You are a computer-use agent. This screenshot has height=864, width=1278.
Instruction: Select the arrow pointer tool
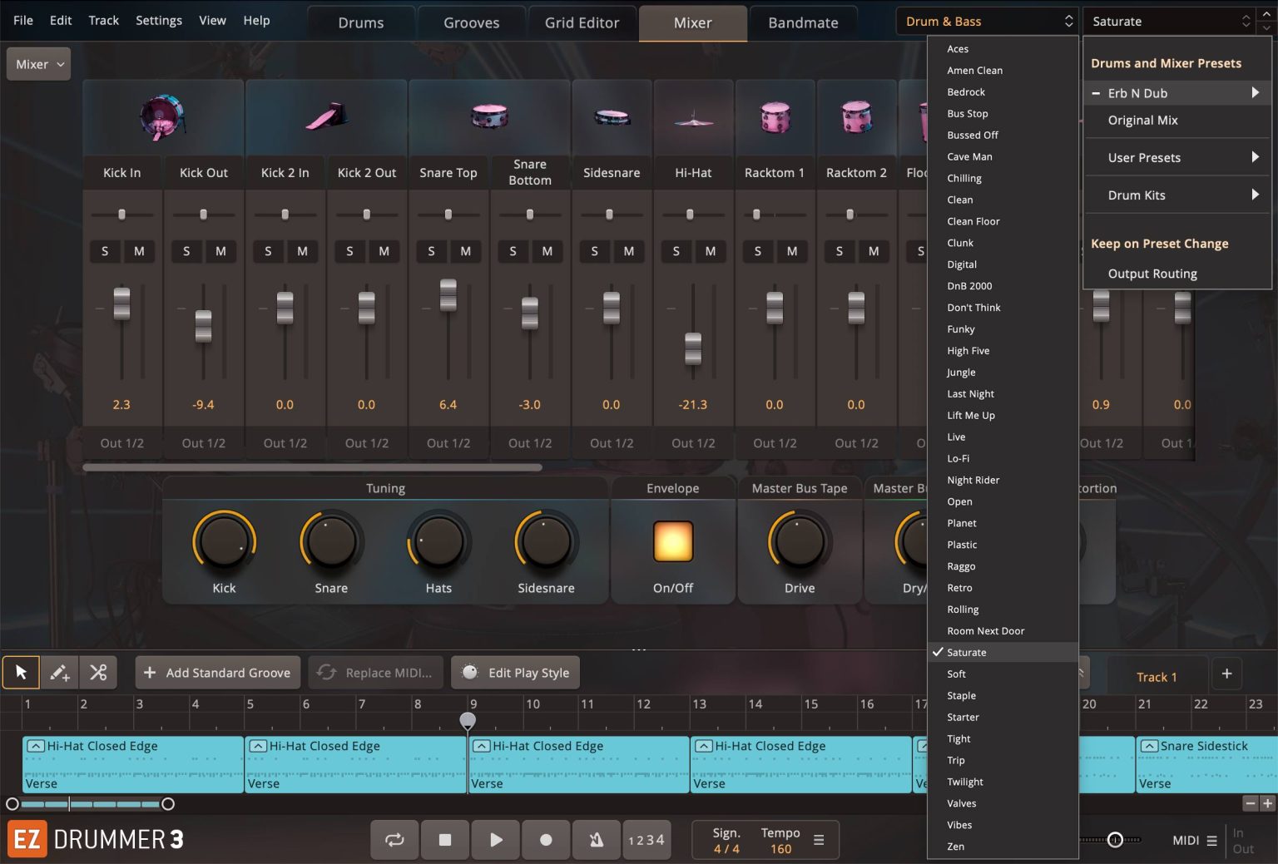[22, 672]
